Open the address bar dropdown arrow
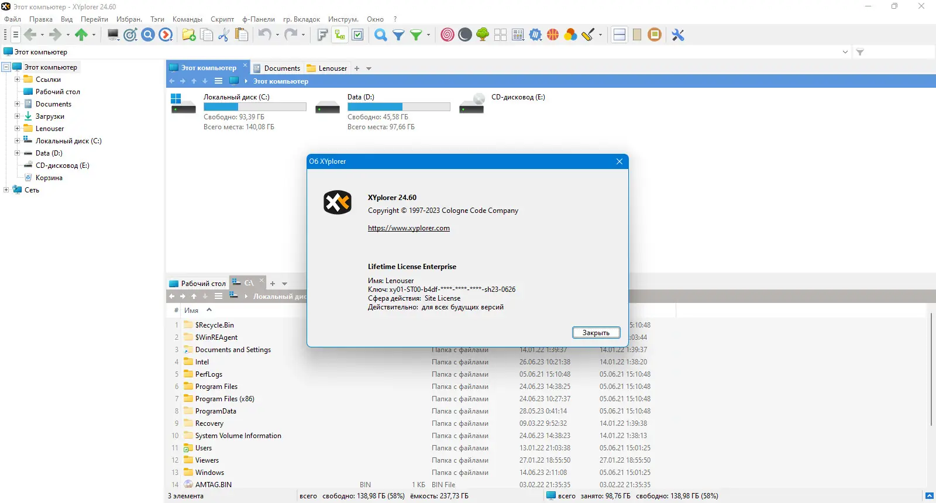Viewport: 936px width, 503px height. coord(845,52)
